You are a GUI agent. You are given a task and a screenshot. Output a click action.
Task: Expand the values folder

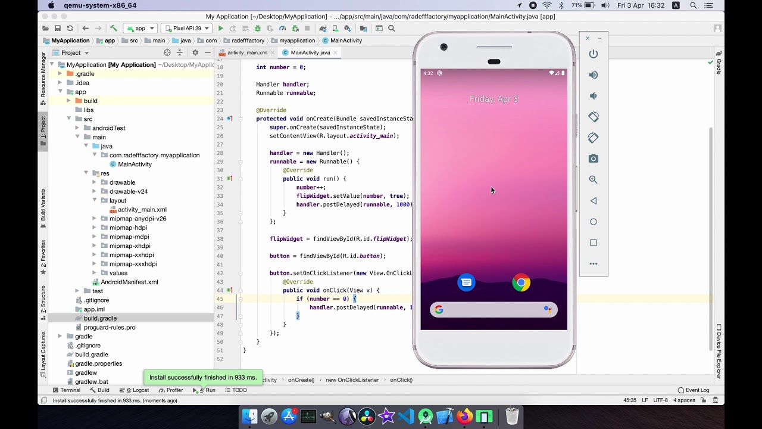pos(94,273)
